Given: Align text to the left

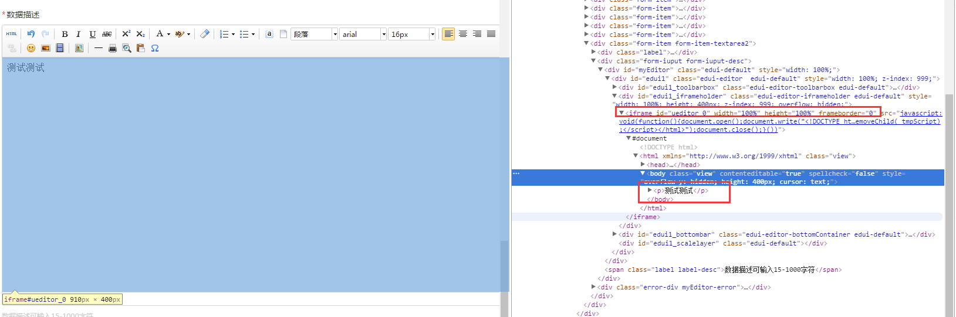Looking at the screenshot, I should point(448,34).
